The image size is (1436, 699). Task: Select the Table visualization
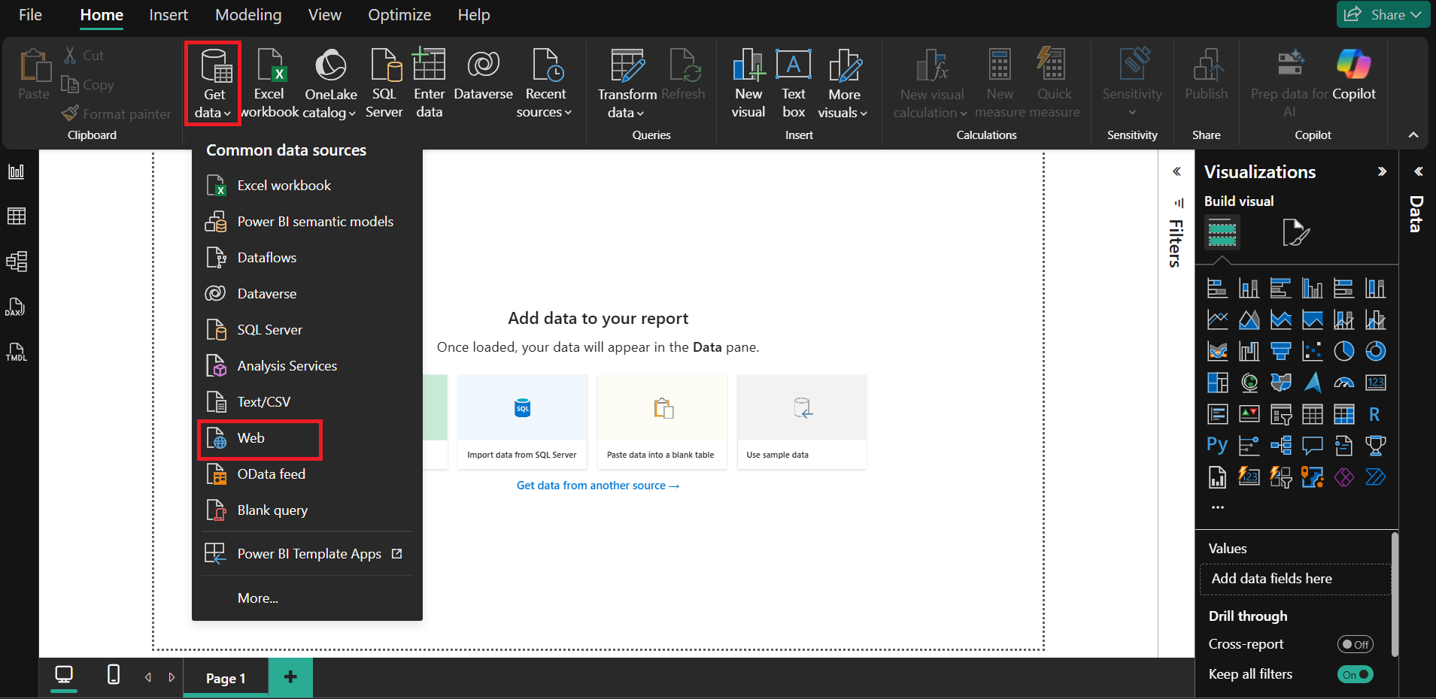(1312, 414)
